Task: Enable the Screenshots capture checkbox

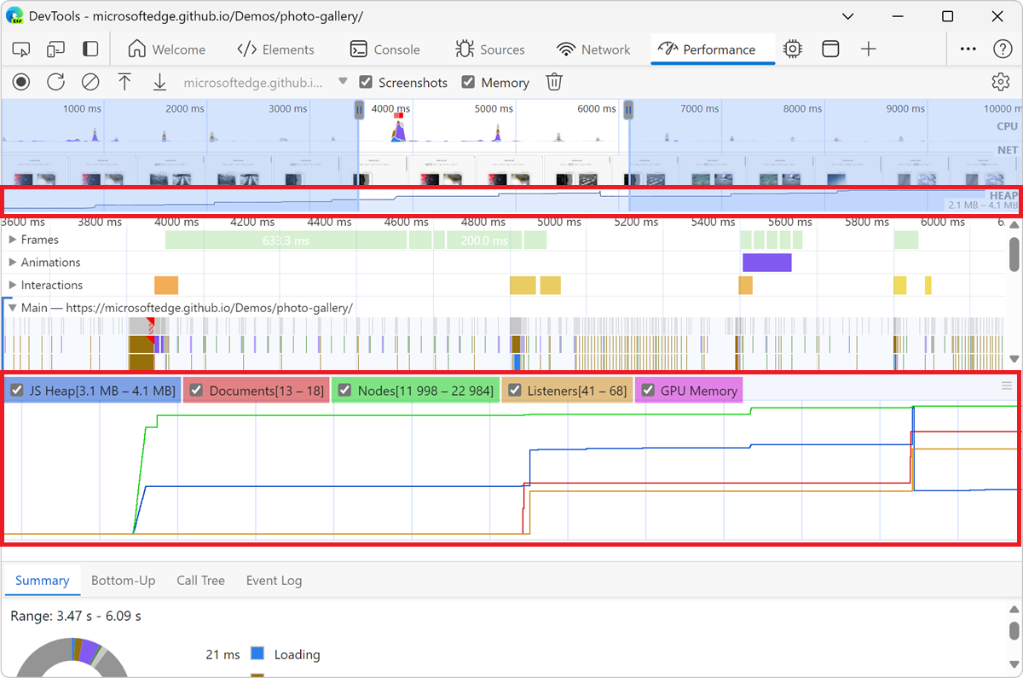Action: [366, 82]
